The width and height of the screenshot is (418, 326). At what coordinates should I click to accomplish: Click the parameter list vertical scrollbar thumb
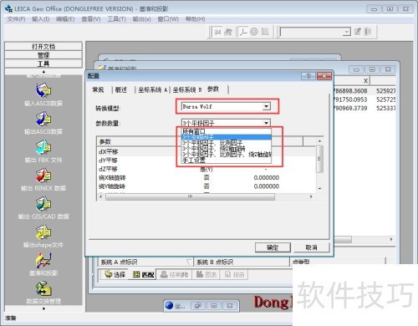[319, 159]
